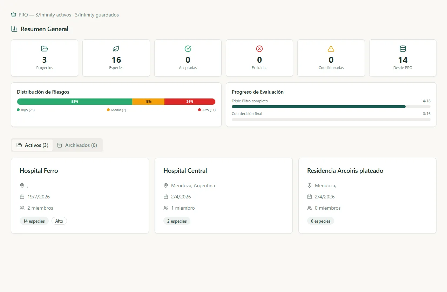This screenshot has height=292, width=447.
Task: Select the Proyectos summary card showing 3
Action: 45,58
